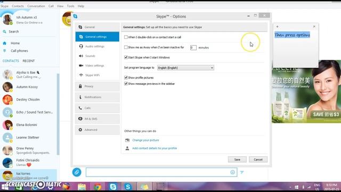This screenshot has height=192, width=341.
Task: Open the Tools menu
Action: tap(70, 6)
